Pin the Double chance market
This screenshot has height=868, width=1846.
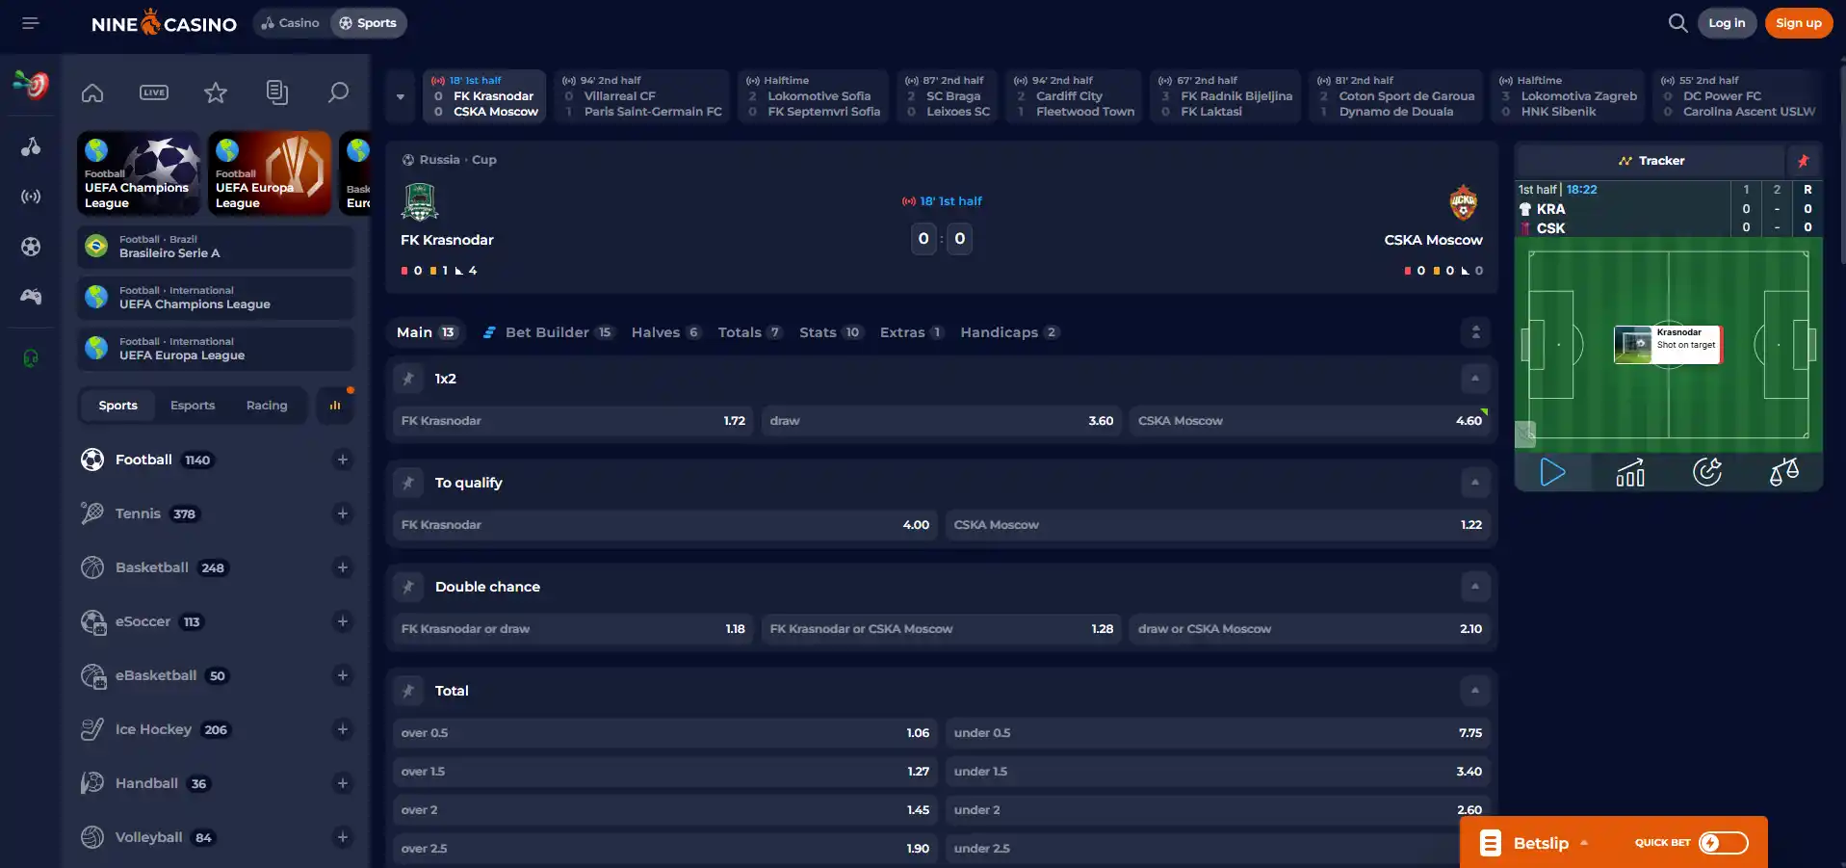click(408, 587)
